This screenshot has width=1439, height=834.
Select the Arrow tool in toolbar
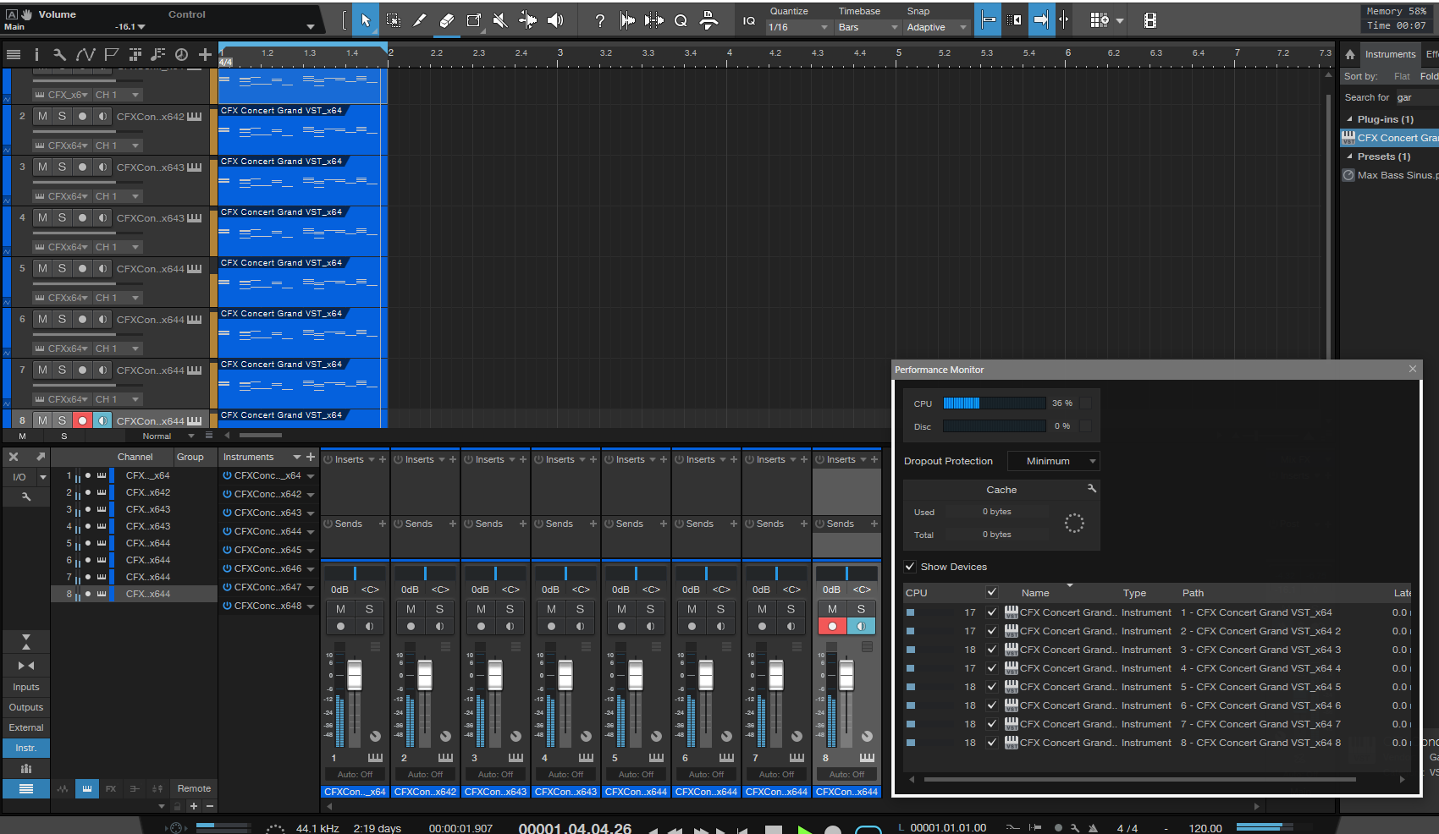[366, 20]
